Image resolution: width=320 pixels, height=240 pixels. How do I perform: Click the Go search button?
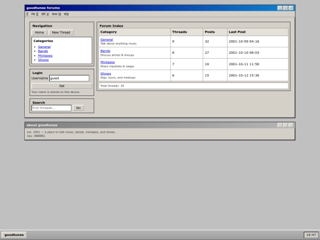[x=78, y=108]
